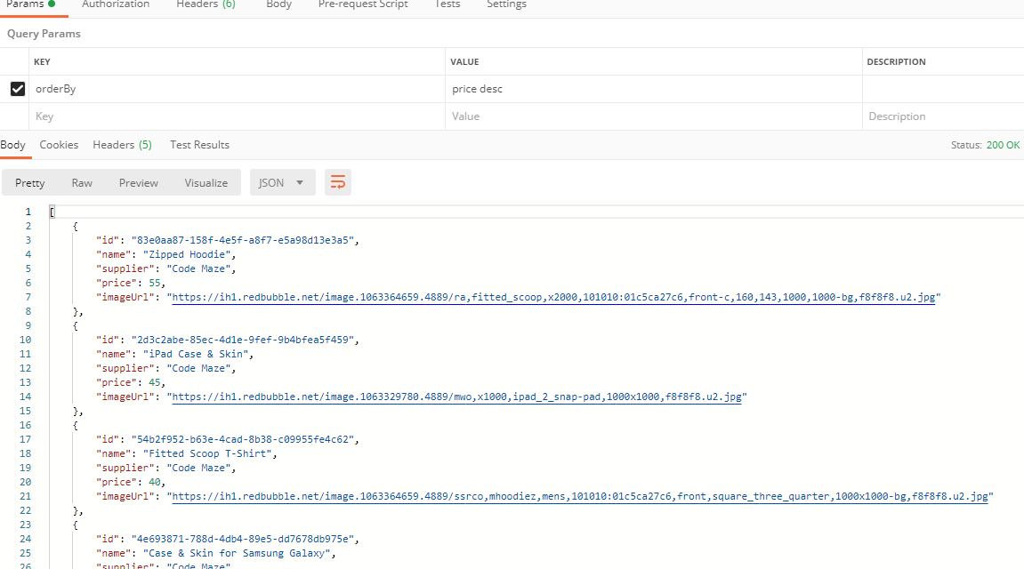Select the Visualize view button
The width and height of the screenshot is (1024, 569).
pos(206,183)
